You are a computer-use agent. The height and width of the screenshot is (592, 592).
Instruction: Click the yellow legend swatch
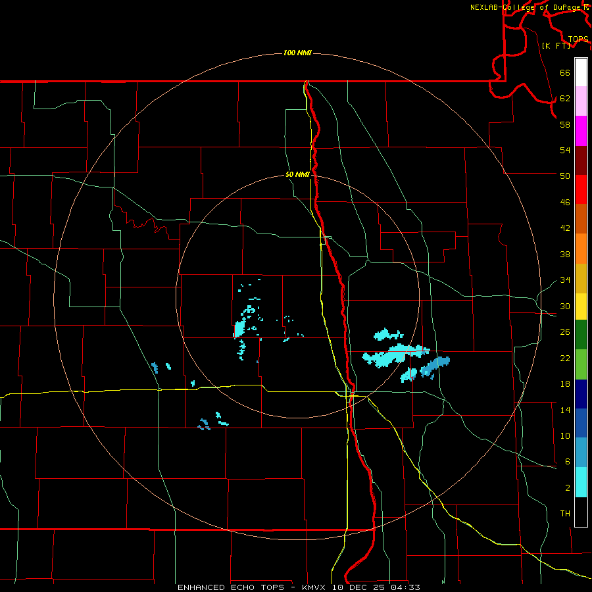click(x=581, y=307)
